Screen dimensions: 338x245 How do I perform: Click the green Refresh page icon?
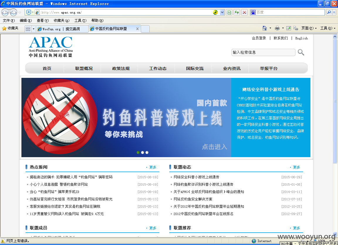(x=237, y=12)
